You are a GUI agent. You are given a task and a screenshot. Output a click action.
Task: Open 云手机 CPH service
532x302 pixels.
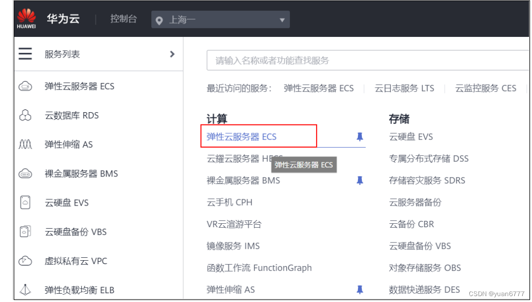coord(230,203)
